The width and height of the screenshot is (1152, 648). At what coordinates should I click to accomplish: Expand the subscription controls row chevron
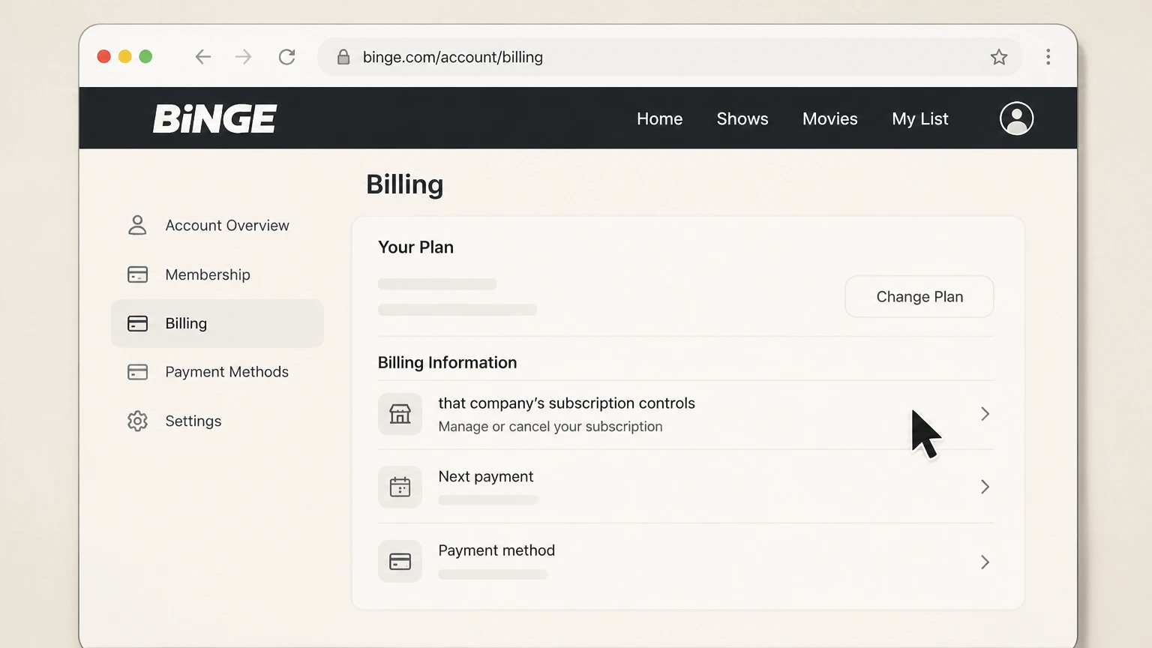(x=985, y=414)
